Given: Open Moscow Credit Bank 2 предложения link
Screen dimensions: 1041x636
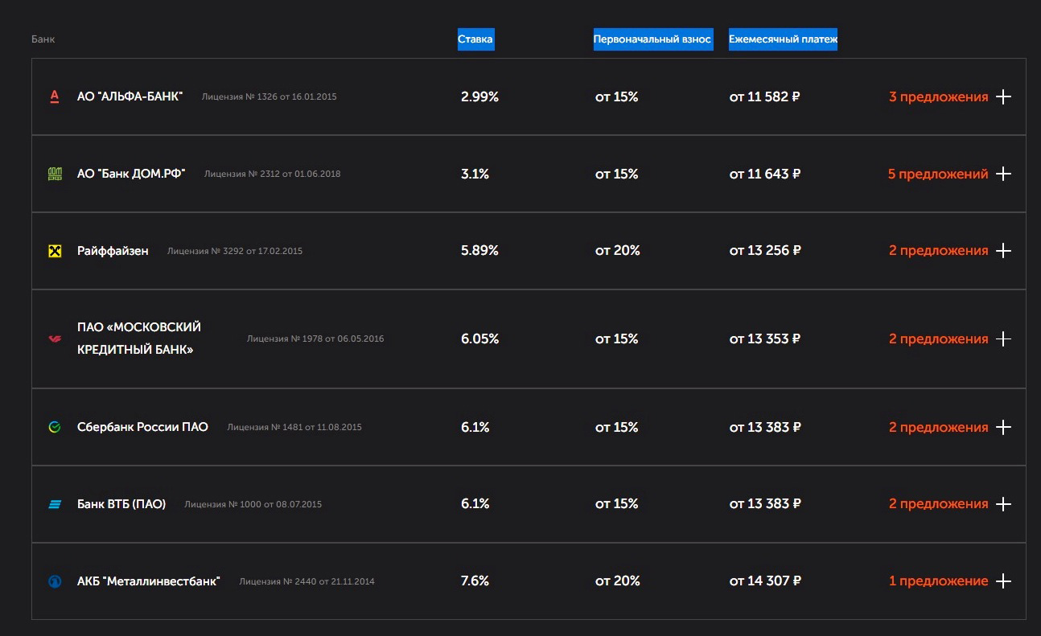Looking at the screenshot, I should point(938,339).
